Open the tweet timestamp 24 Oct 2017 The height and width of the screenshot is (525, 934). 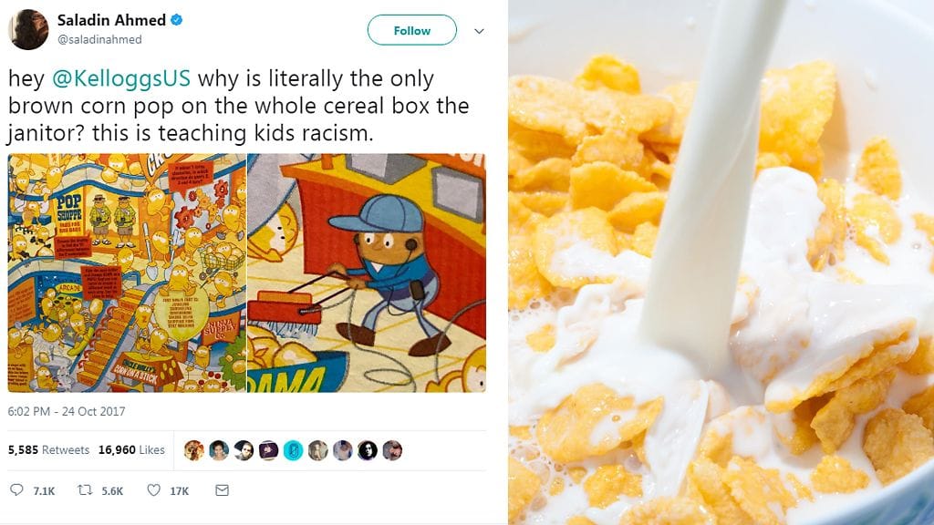pos(66,411)
